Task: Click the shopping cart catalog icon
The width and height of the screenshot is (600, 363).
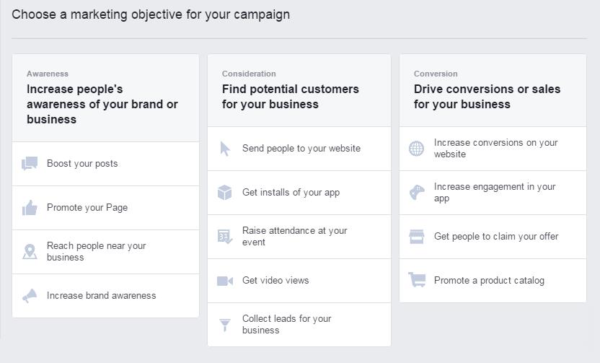Action: pos(417,280)
